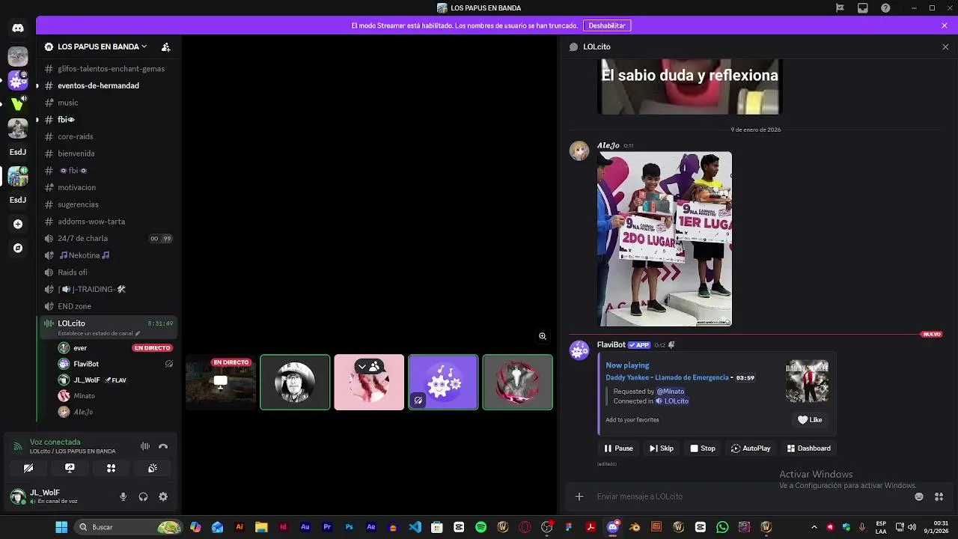Open the soundboard in voice panel
The height and width of the screenshot is (539, 958).
(153, 468)
